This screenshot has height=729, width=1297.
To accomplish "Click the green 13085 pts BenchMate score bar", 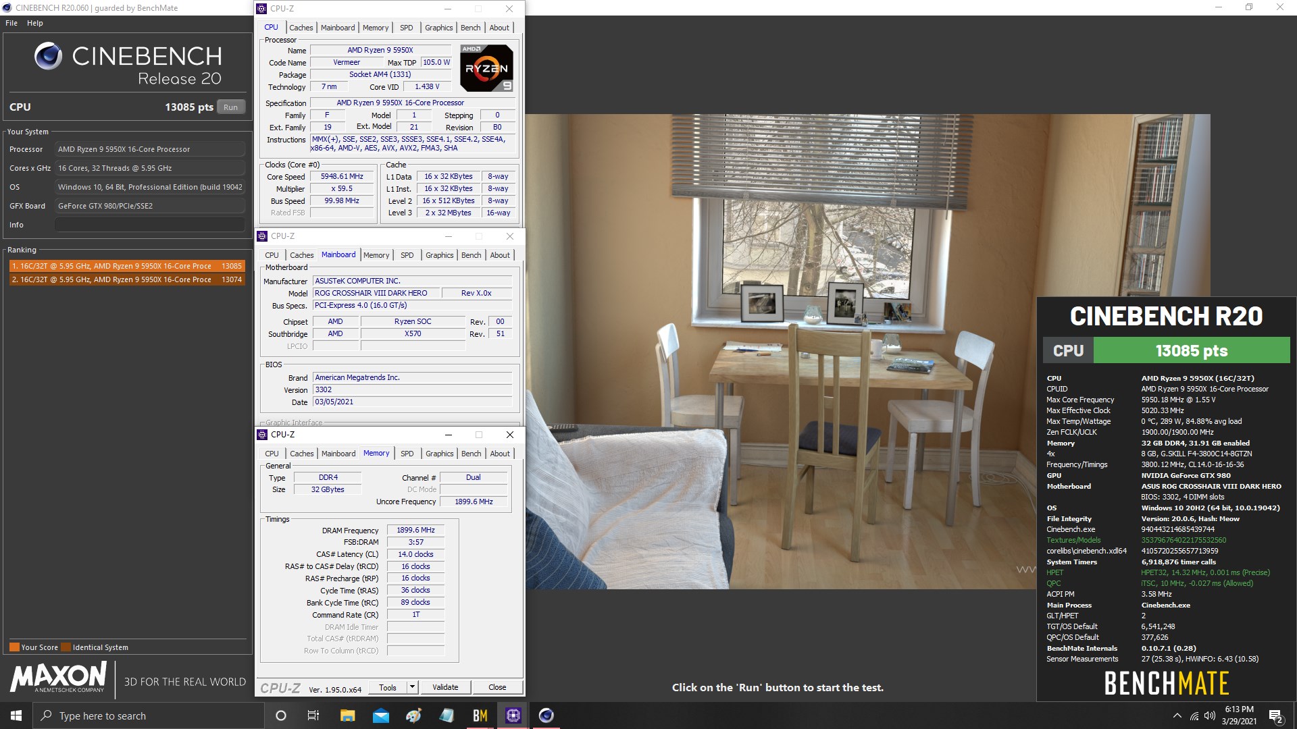I will pos(1192,351).
